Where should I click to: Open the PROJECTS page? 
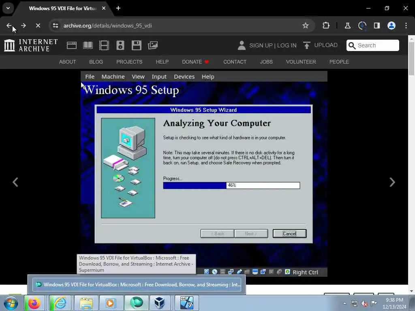tap(129, 62)
